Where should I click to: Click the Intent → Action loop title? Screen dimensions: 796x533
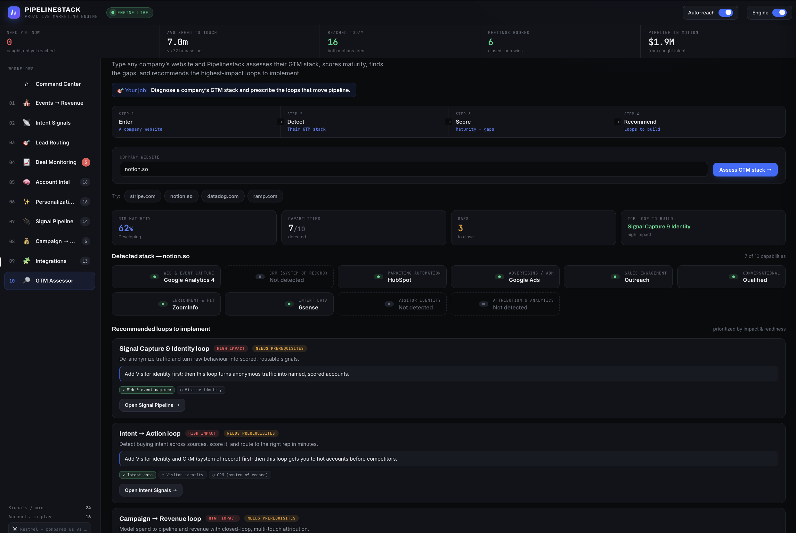(x=150, y=433)
